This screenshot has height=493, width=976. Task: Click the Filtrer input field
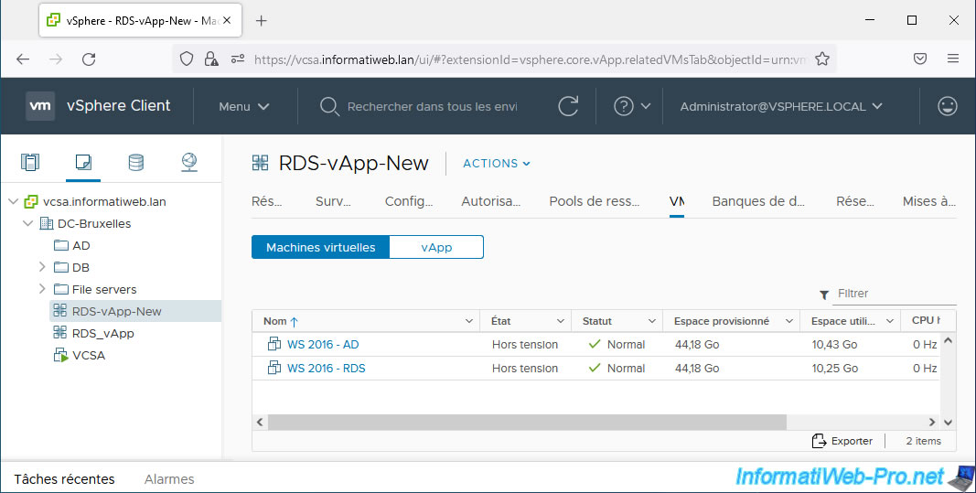[894, 294]
